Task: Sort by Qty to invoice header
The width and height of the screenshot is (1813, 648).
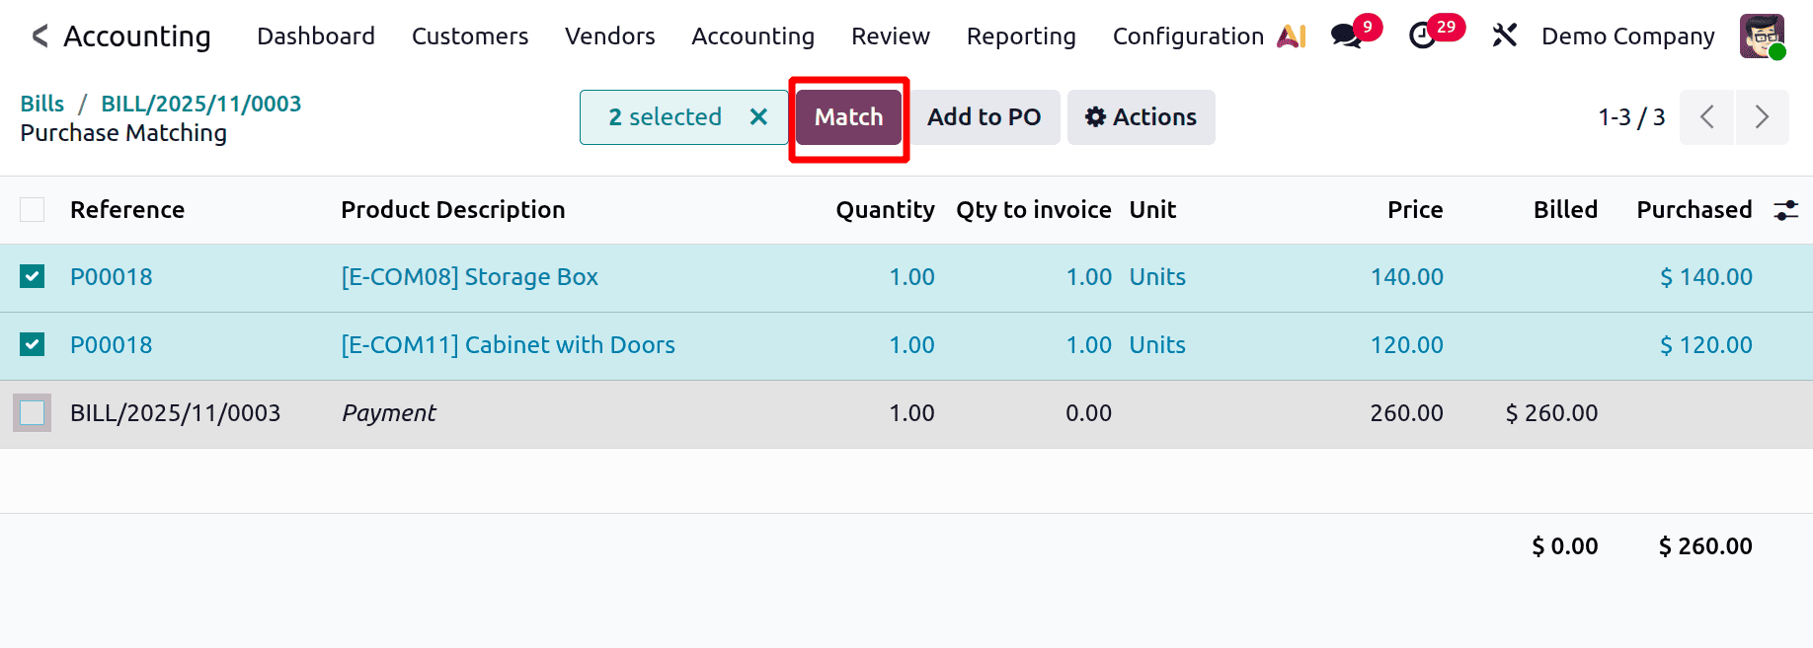Action: click(x=1034, y=210)
